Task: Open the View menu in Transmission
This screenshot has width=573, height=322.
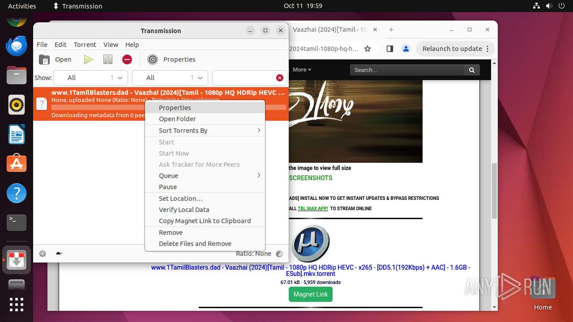Action: click(x=111, y=45)
